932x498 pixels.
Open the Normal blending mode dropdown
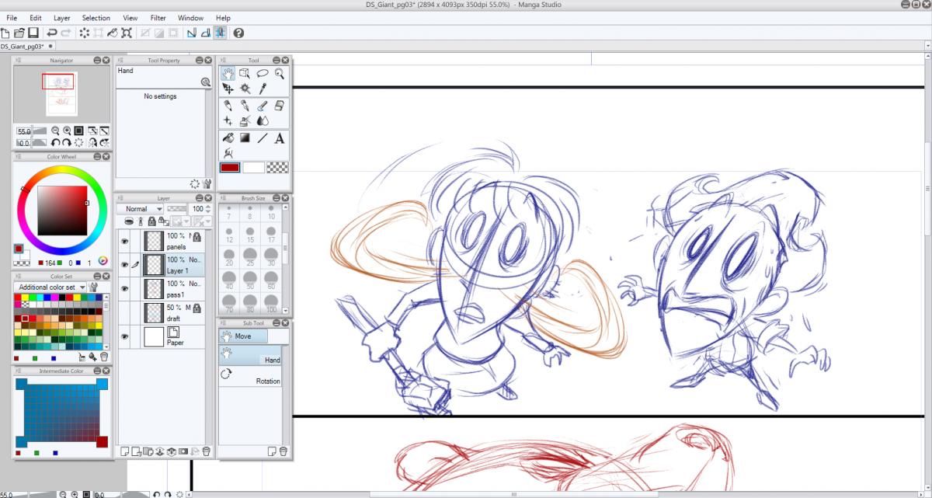(x=141, y=209)
